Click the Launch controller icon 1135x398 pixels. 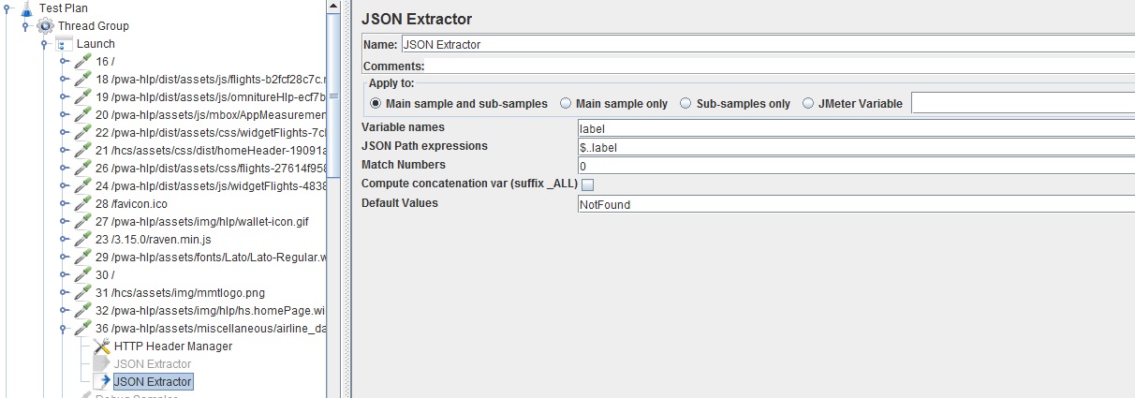click(64, 44)
